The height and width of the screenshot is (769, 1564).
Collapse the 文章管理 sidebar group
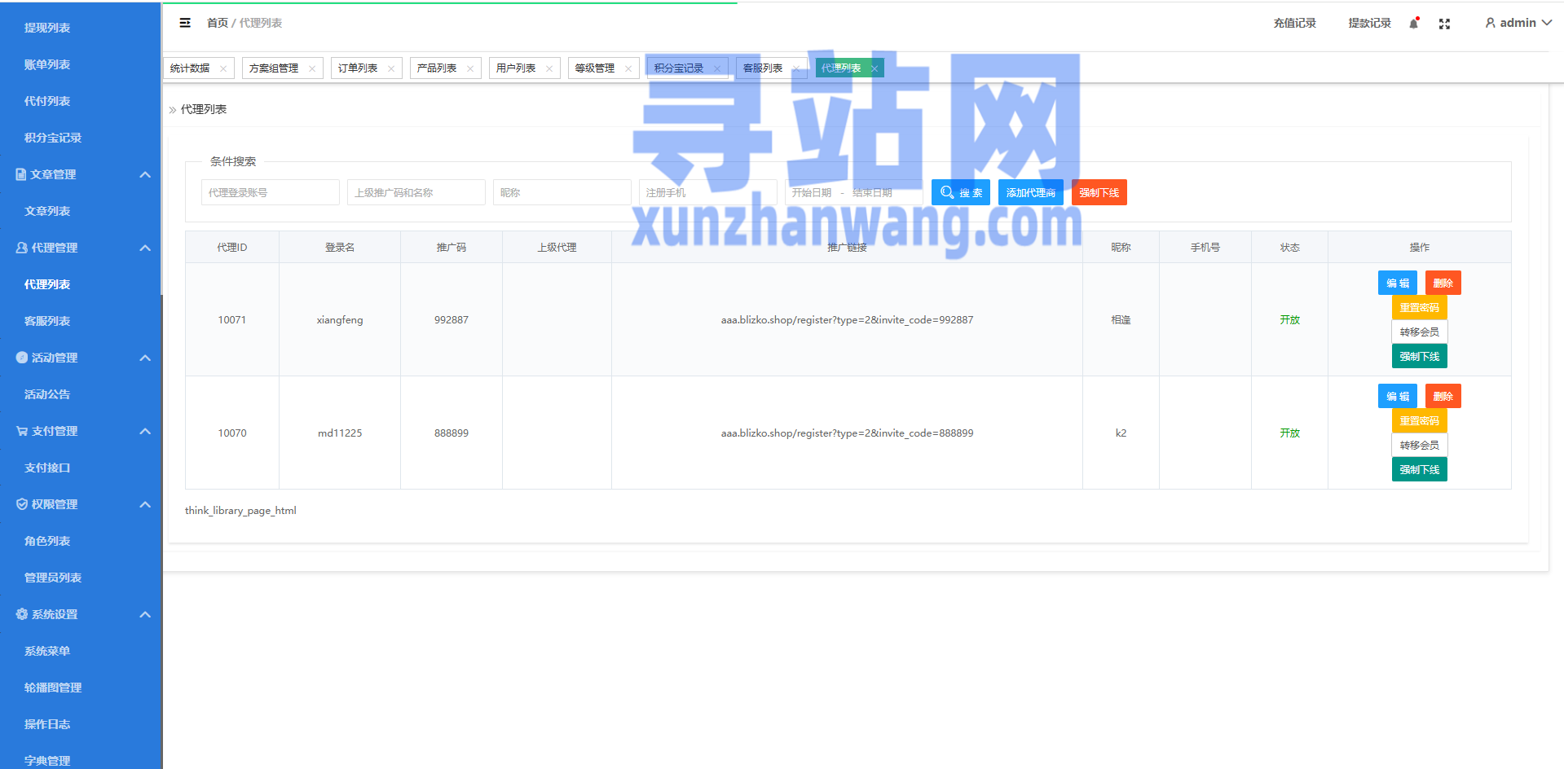145,174
